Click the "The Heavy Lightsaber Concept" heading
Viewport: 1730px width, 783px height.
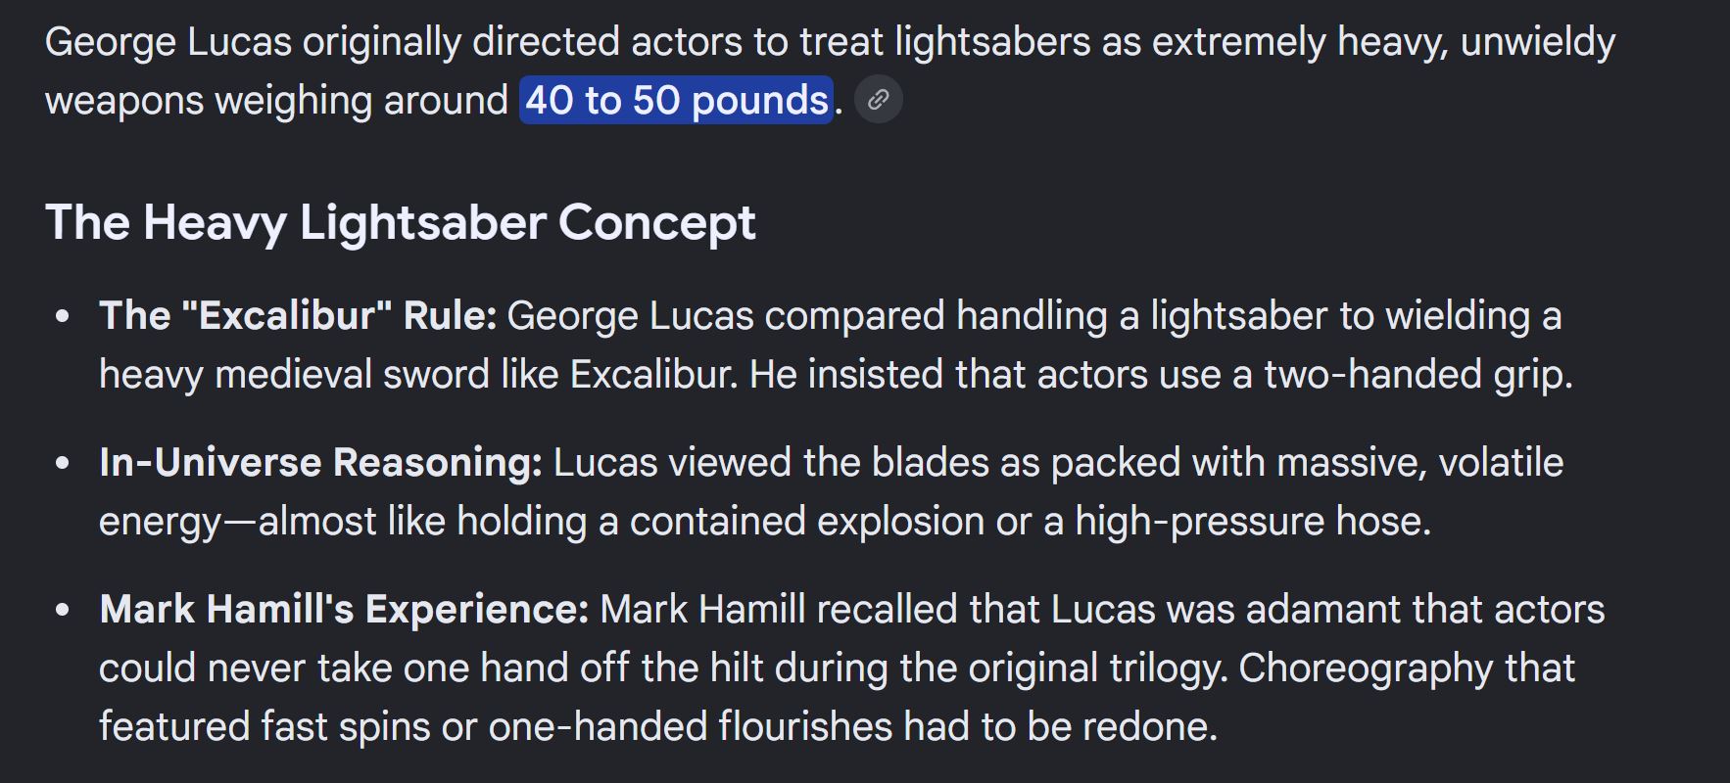[401, 222]
